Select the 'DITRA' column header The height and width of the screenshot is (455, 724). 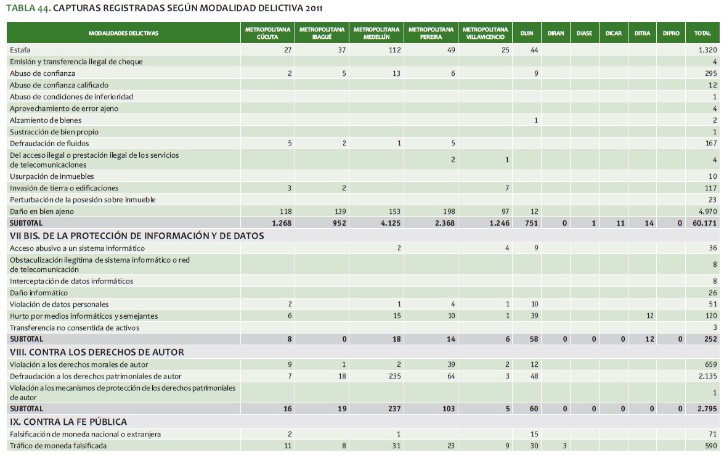pos(642,33)
